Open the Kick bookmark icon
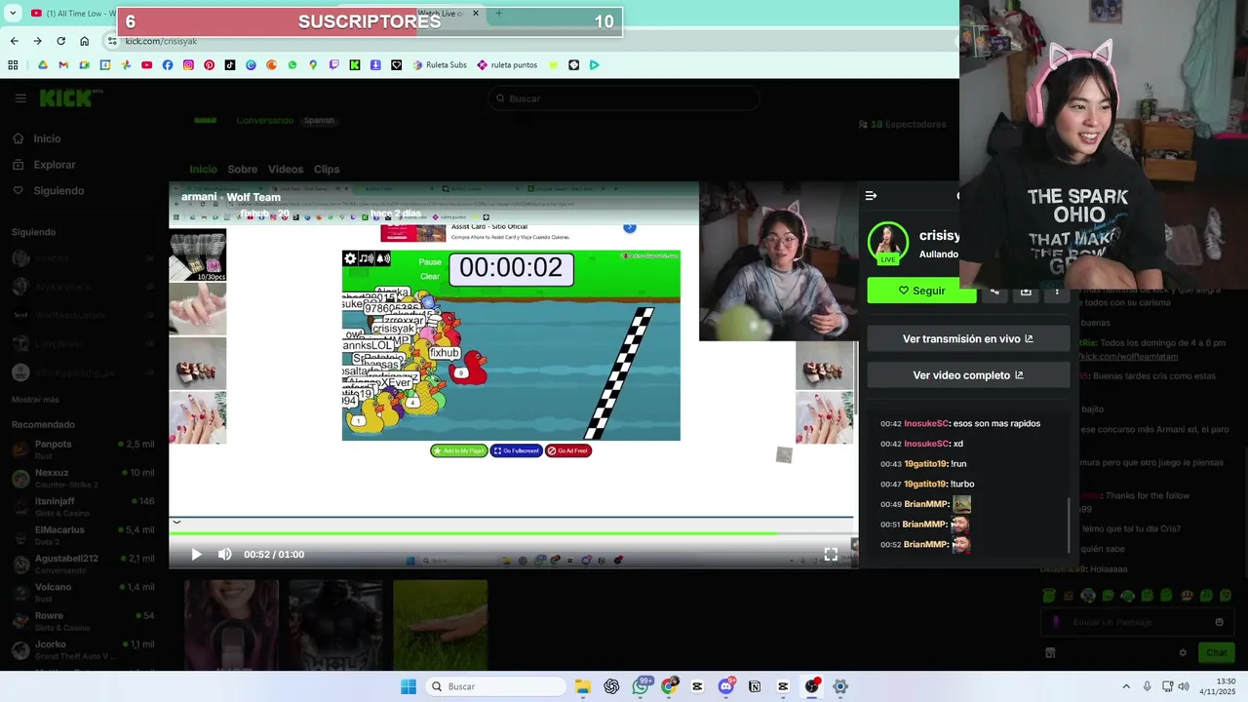Viewport: 1248px width, 702px height. tap(355, 65)
